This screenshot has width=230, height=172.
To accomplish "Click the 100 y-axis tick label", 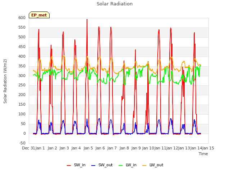I will [22, 114].
